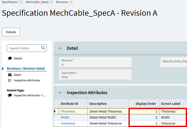Expand the arrow after Specification breadcrumb
Screen dimensions: 187x127
(21, 2)
